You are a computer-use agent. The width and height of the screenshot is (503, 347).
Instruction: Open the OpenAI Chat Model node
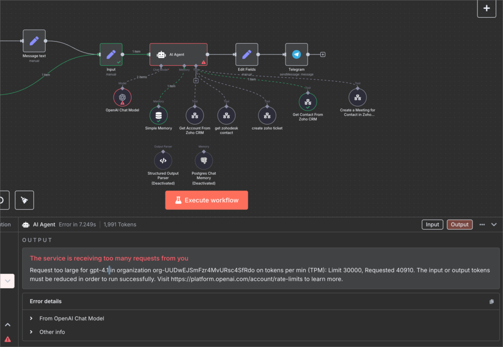pos(122,97)
